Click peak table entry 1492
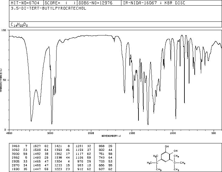222x172 pixels. tap(41, 154)
